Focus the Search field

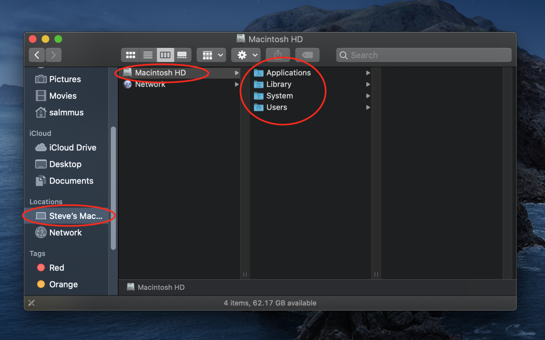click(424, 55)
